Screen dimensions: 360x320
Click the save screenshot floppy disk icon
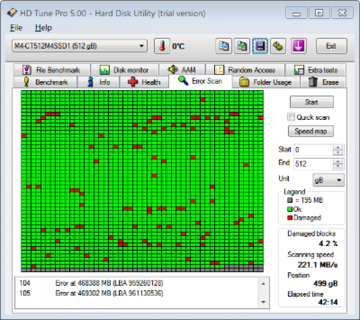[260, 46]
